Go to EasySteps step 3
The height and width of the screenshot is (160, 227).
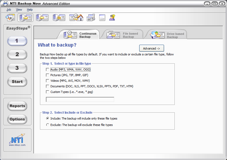(x=17, y=68)
